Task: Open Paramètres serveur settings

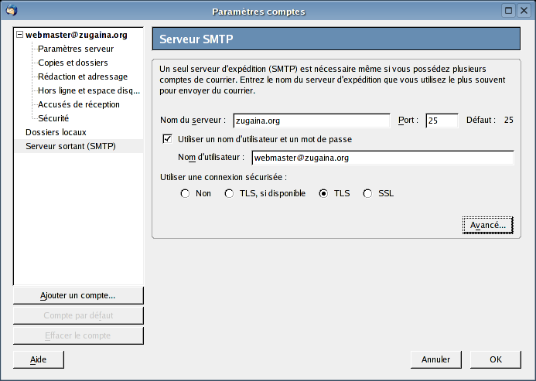Action: point(76,49)
